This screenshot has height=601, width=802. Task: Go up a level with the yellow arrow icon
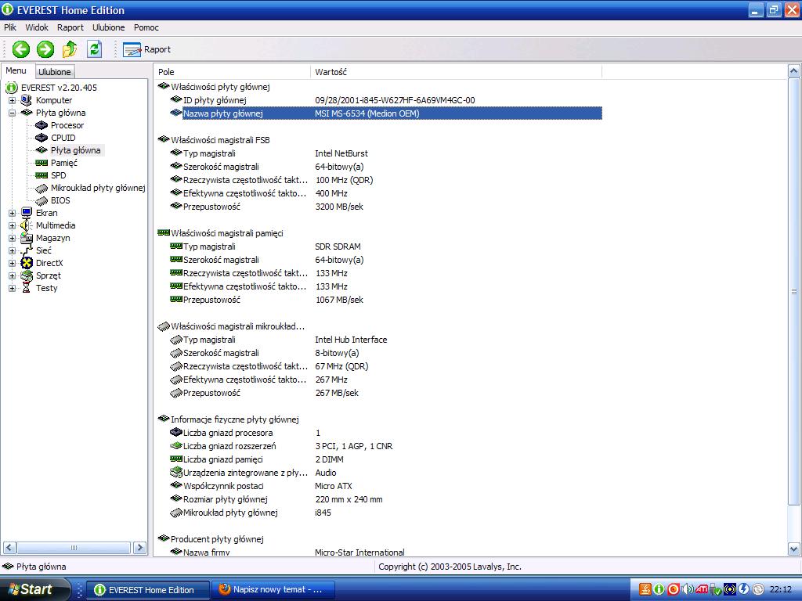pos(70,49)
